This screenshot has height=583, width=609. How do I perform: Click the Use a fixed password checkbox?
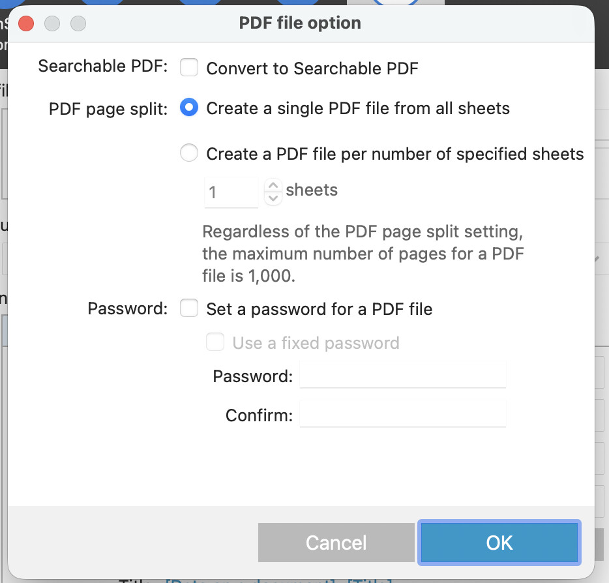215,342
